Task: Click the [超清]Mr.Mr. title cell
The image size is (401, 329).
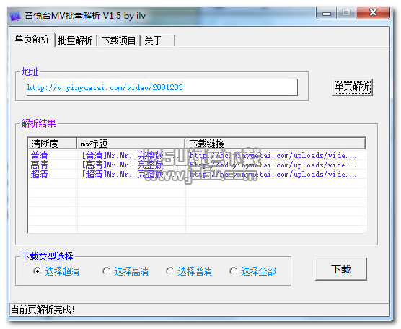Action: [131, 174]
